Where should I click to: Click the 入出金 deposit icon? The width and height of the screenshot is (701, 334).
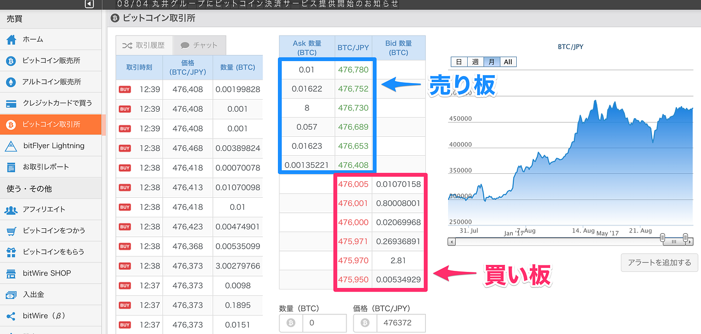click(11, 295)
